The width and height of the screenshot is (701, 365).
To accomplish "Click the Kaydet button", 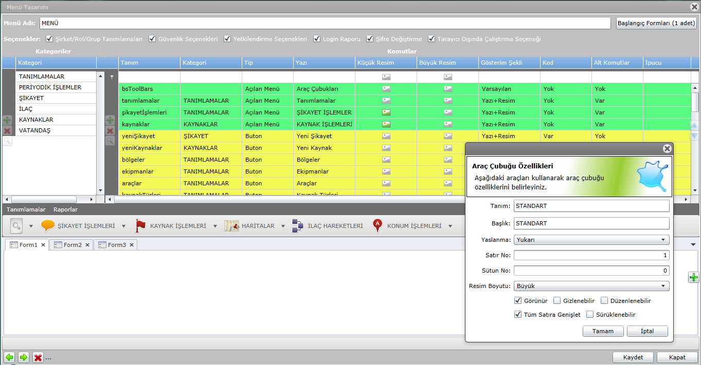I will pos(633,357).
